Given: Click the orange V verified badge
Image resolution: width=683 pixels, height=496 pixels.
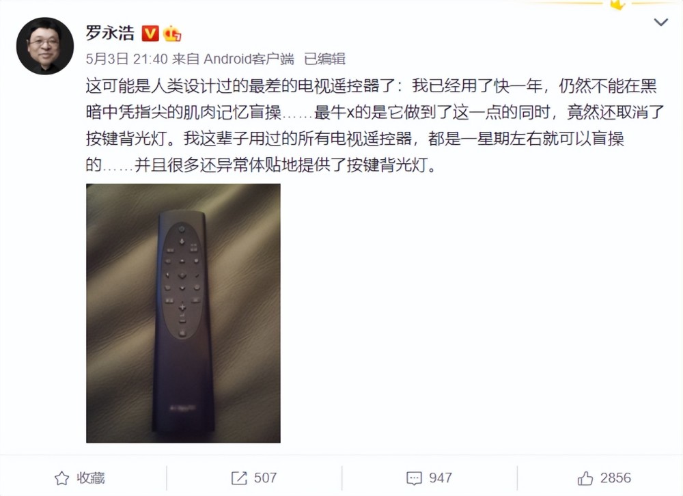Looking at the screenshot, I should (x=150, y=33).
